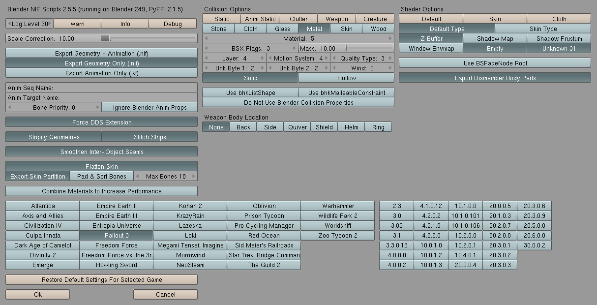Apply Skin shader preset
Screen dimensions: 597x305
coord(495,19)
